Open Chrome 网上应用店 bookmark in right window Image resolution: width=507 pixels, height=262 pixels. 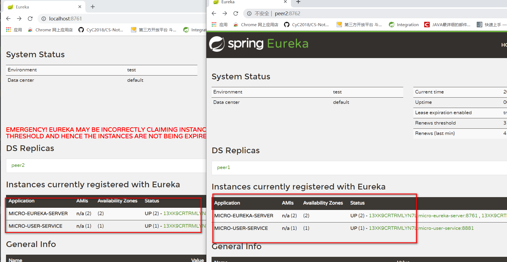[x=256, y=25]
